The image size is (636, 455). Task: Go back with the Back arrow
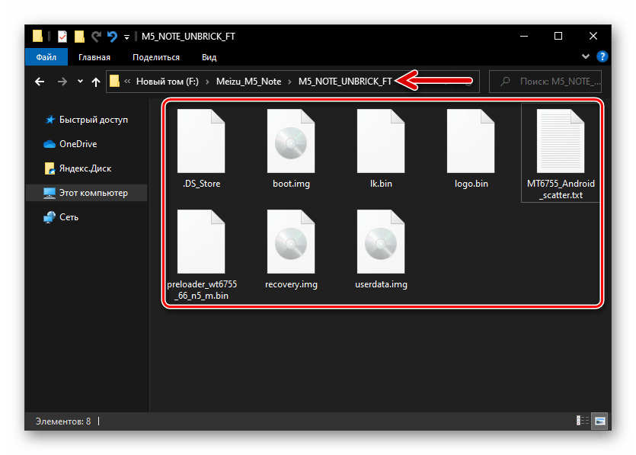tap(40, 82)
